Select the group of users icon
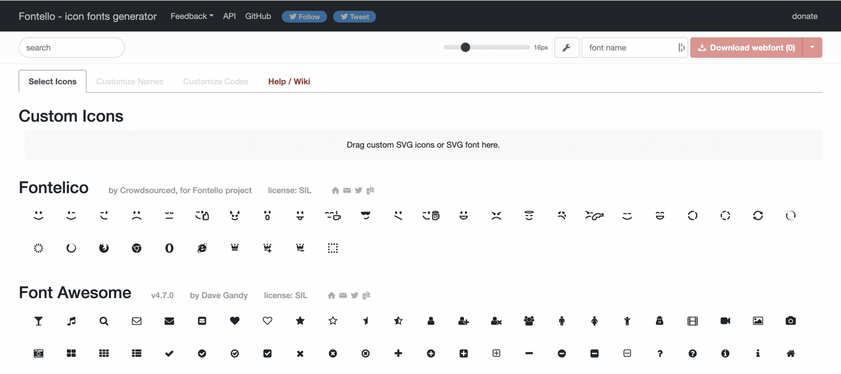This screenshot has width=841, height=374. [x=529, y=321]
